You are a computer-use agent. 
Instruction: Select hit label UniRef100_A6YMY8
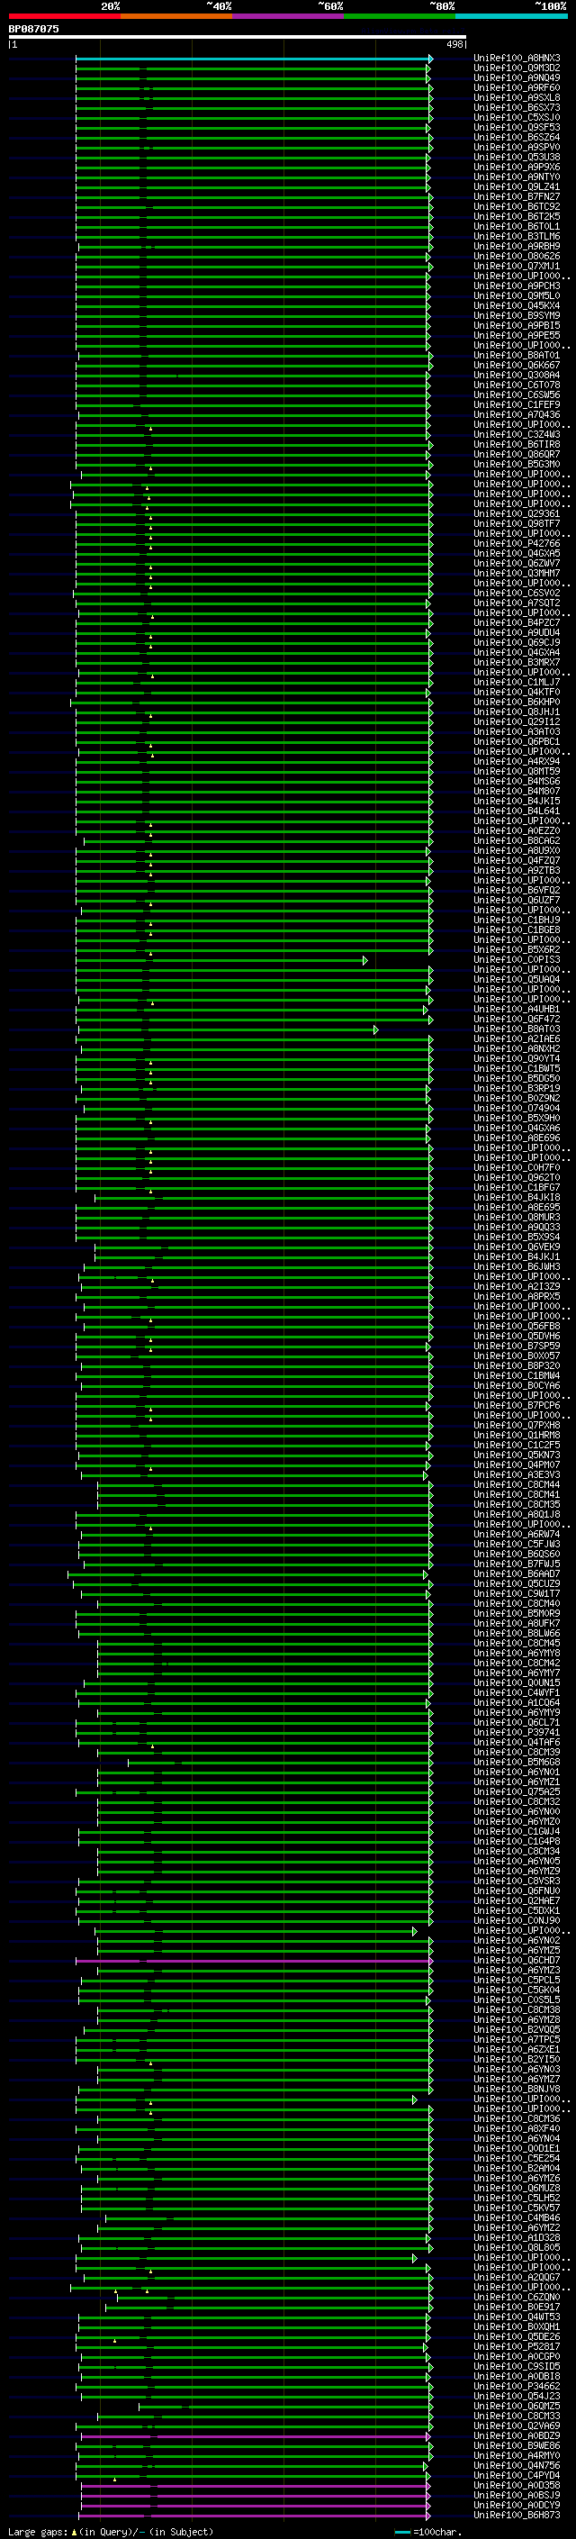point(517,1654)
